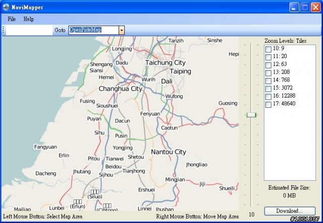323x223 pixels.
Task: Click the Yongjing map label
Action: (122, 147)
